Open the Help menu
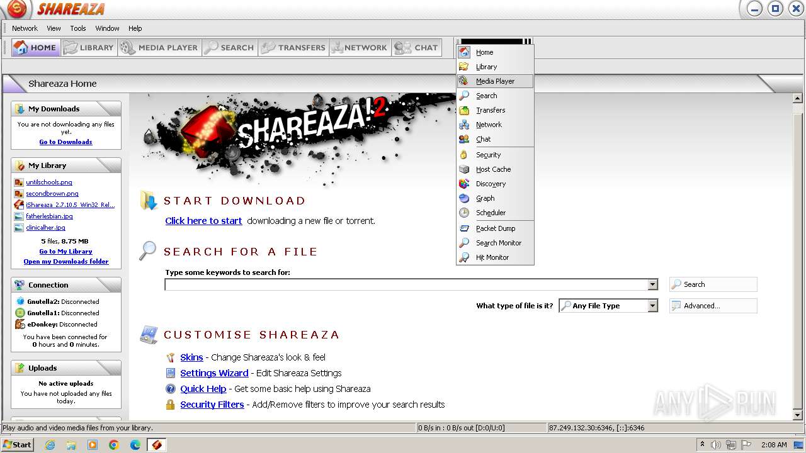806x453 pixels. [135, 28]
